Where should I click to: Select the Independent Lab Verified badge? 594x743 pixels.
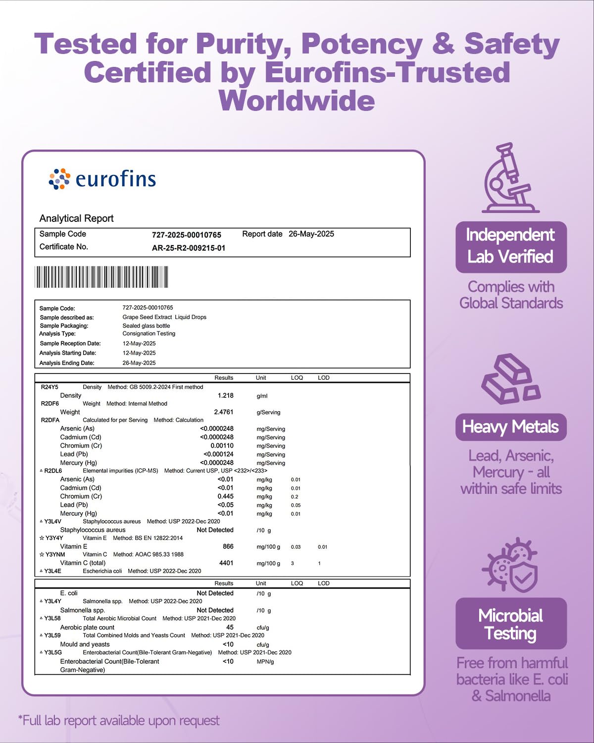pyautogui.click(x=511, y=247)
